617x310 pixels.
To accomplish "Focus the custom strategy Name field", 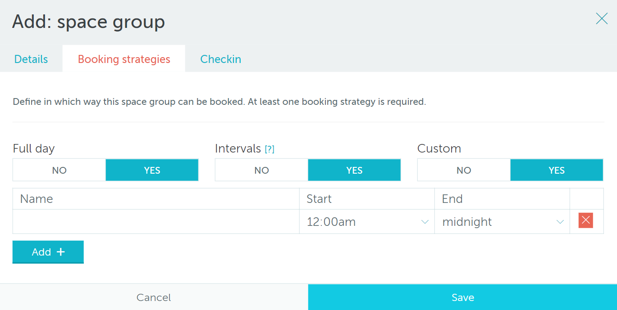I will [156, 222].
